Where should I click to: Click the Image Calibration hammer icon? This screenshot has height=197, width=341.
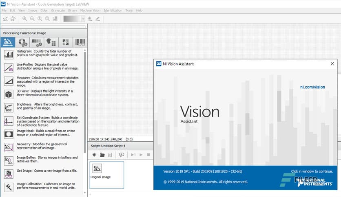tap(9, 187)
